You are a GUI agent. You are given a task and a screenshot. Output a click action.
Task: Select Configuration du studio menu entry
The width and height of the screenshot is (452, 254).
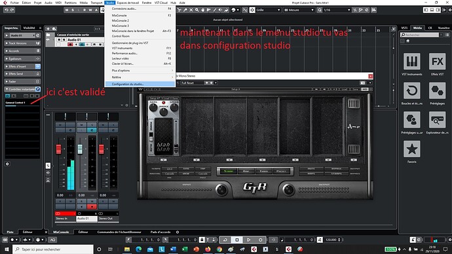(140, 84)
